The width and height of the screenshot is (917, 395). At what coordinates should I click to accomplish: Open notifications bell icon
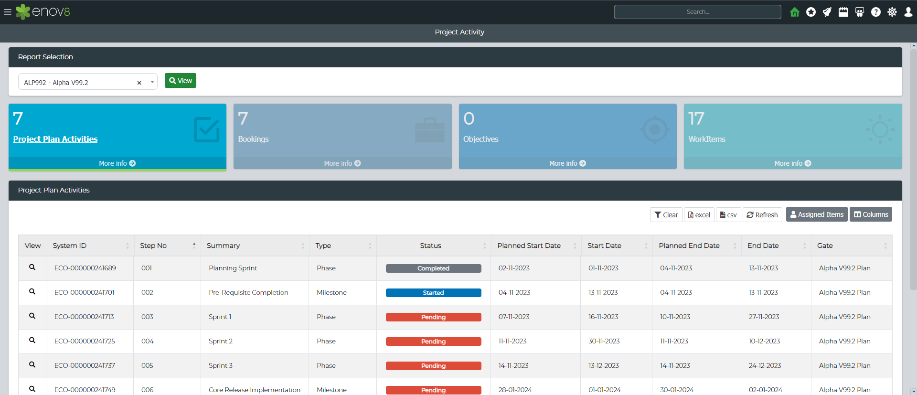point(827,12)
